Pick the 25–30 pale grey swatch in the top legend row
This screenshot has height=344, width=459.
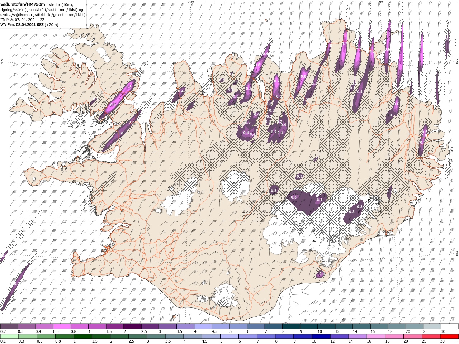click(x=432, y=326)
